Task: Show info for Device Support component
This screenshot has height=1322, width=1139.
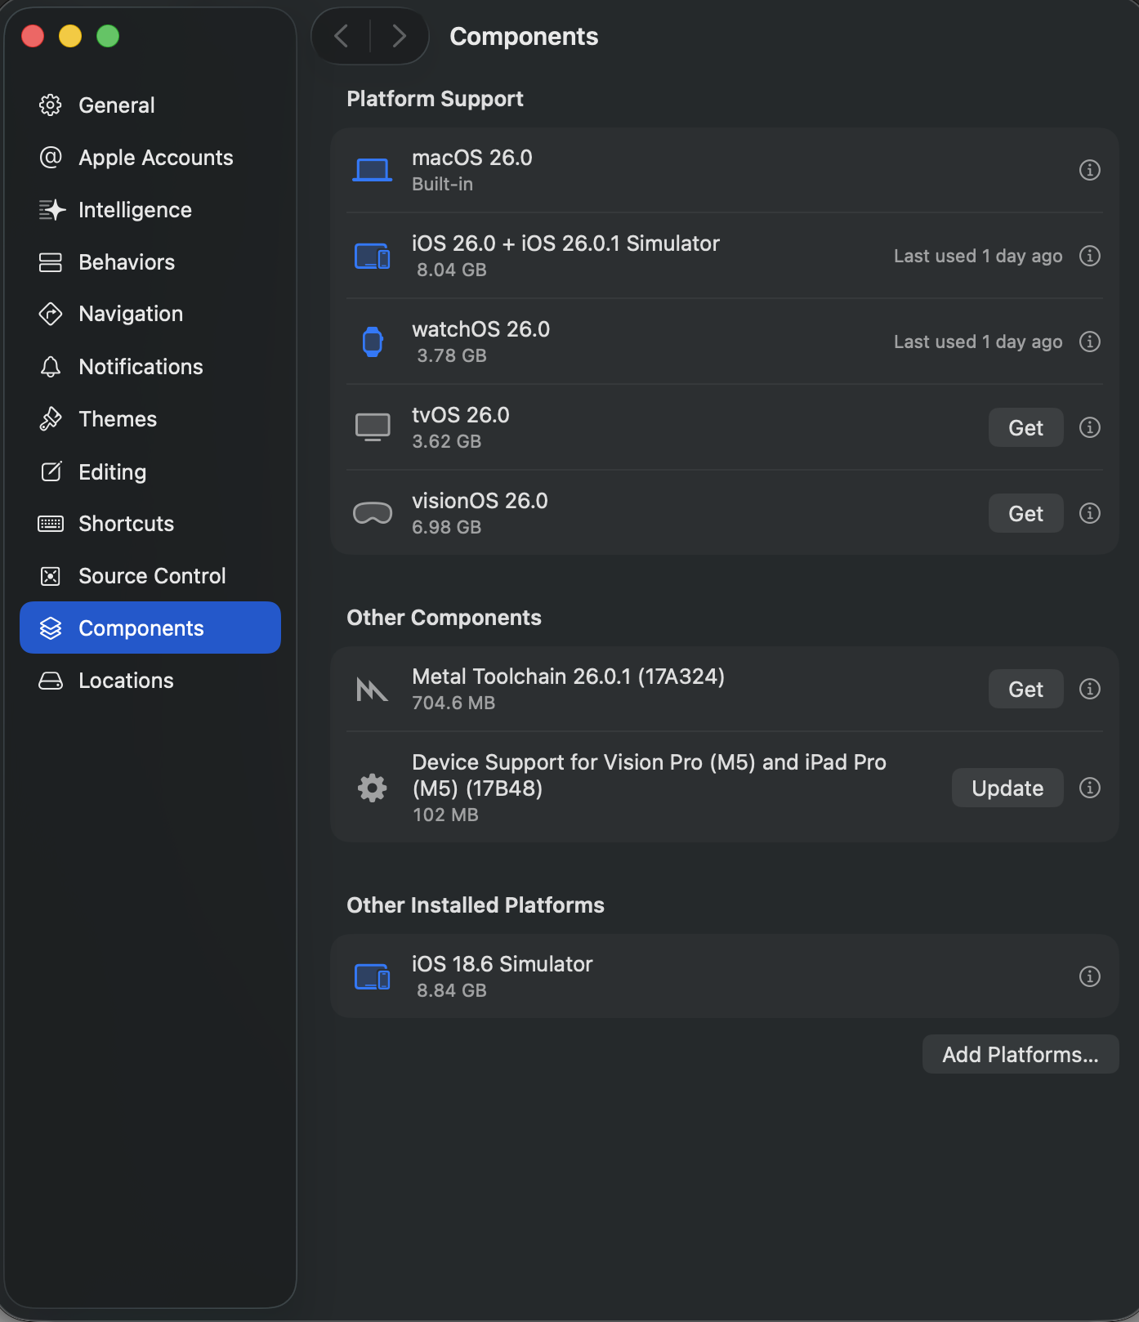Action: [x=1089, y=788]
